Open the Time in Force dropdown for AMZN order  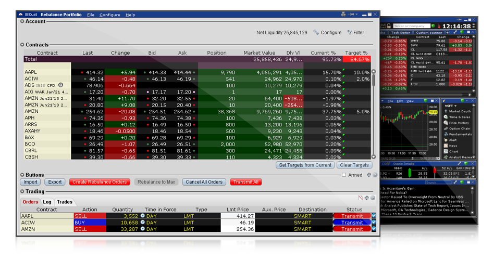point(143,229)
